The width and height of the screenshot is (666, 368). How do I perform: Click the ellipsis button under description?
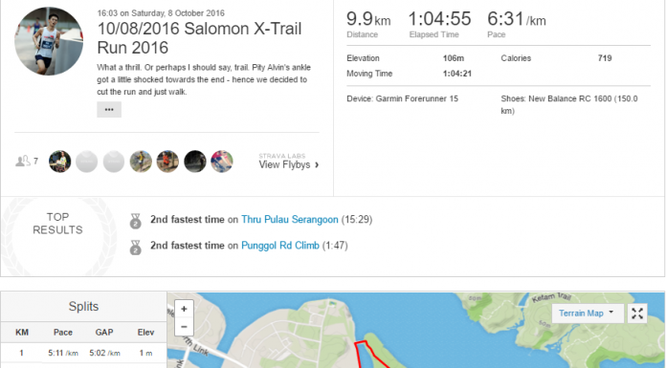coord(109,110)
